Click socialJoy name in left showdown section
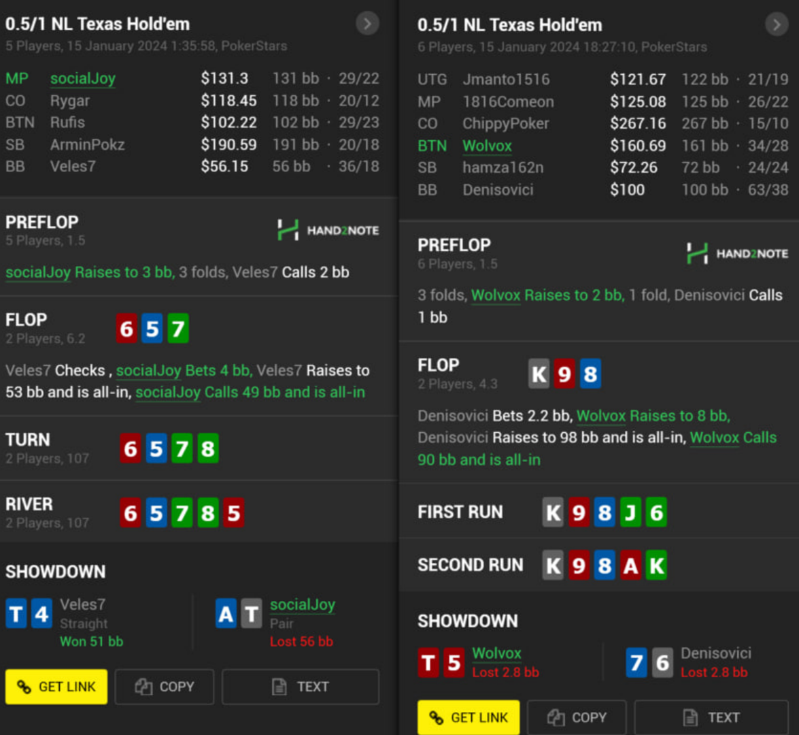 302,604
